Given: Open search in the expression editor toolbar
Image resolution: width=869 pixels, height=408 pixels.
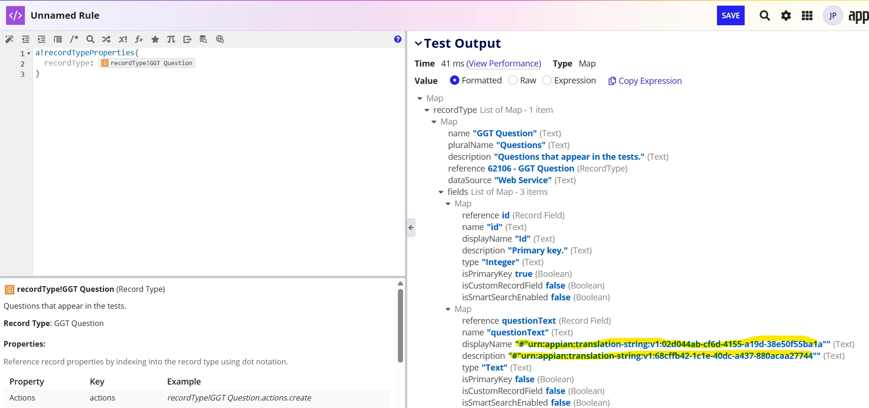Looking at the screenshot, I should 91,39.
